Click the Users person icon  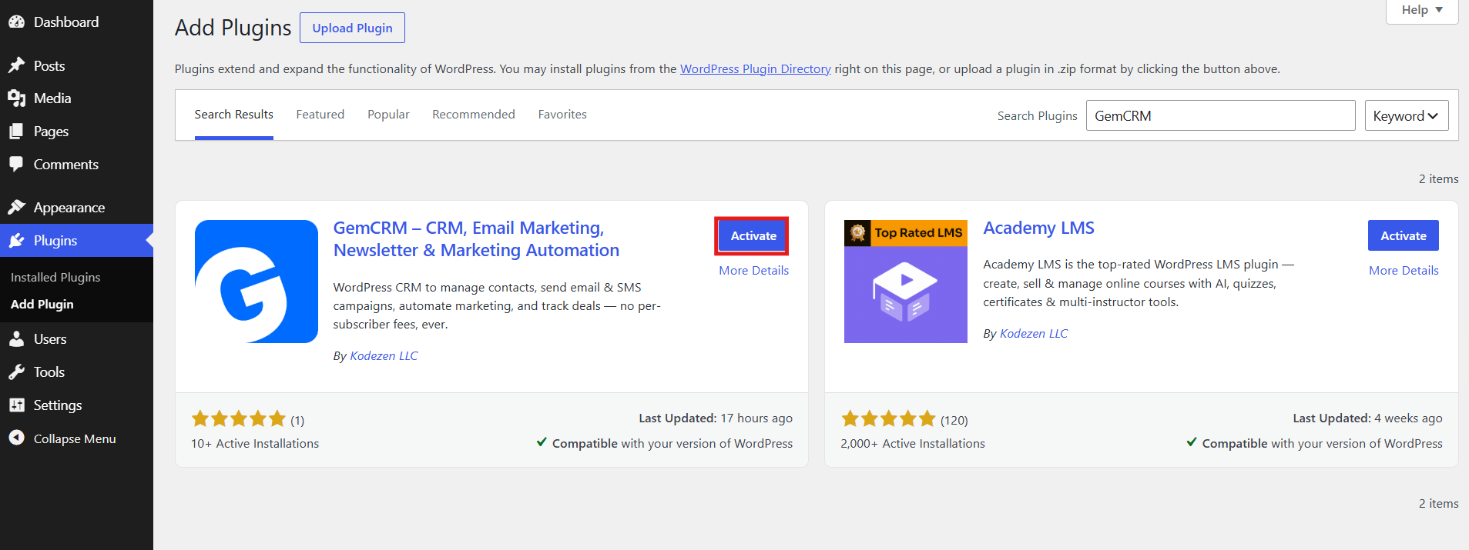16,339
